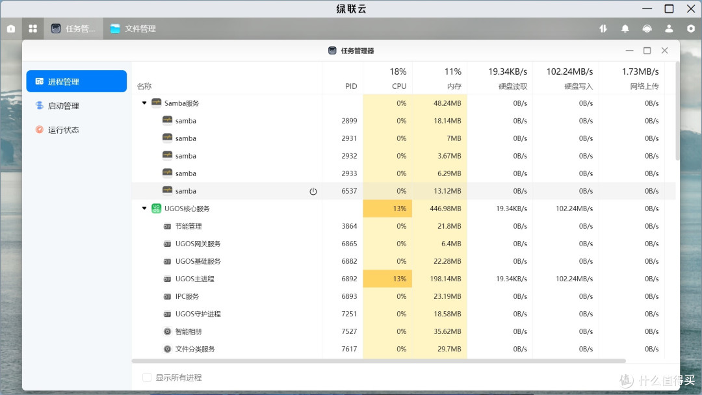Viewport: 702px width, 395px height.
Task: Select 运行状态 in the sidebar
Action: 77,130
